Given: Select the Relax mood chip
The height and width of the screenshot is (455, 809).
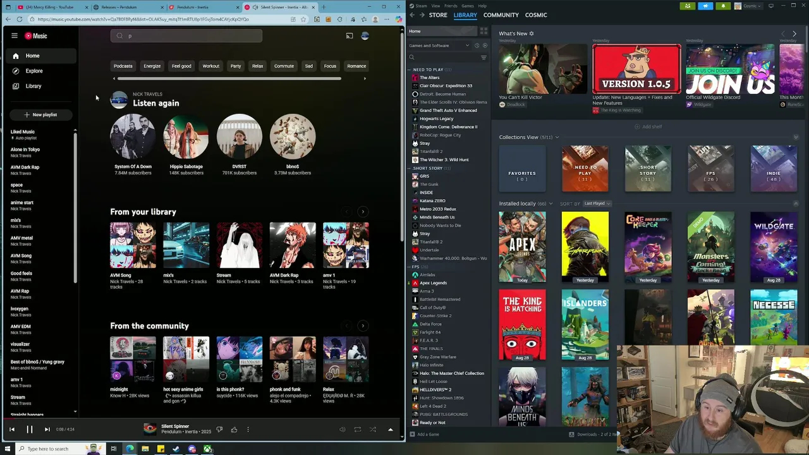Looking at the screenshot, I should coord(257,66).
